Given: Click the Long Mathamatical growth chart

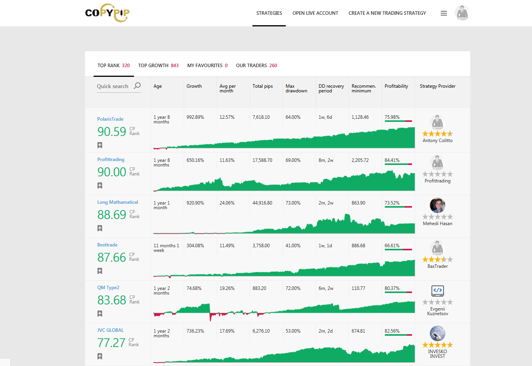Looking at the screenshot, I should 284,224.
